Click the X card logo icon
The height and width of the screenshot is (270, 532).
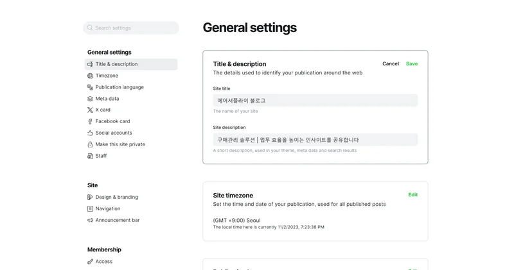click(90, 110)
